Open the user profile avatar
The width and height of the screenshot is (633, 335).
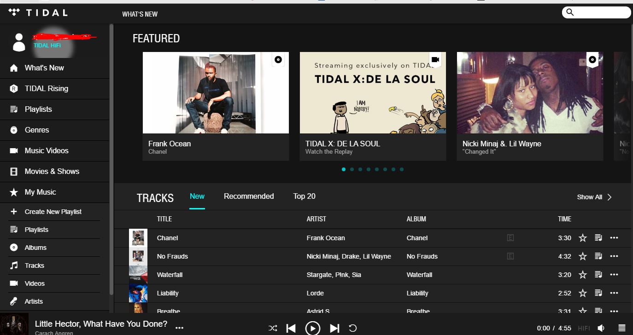coord(19,42)
